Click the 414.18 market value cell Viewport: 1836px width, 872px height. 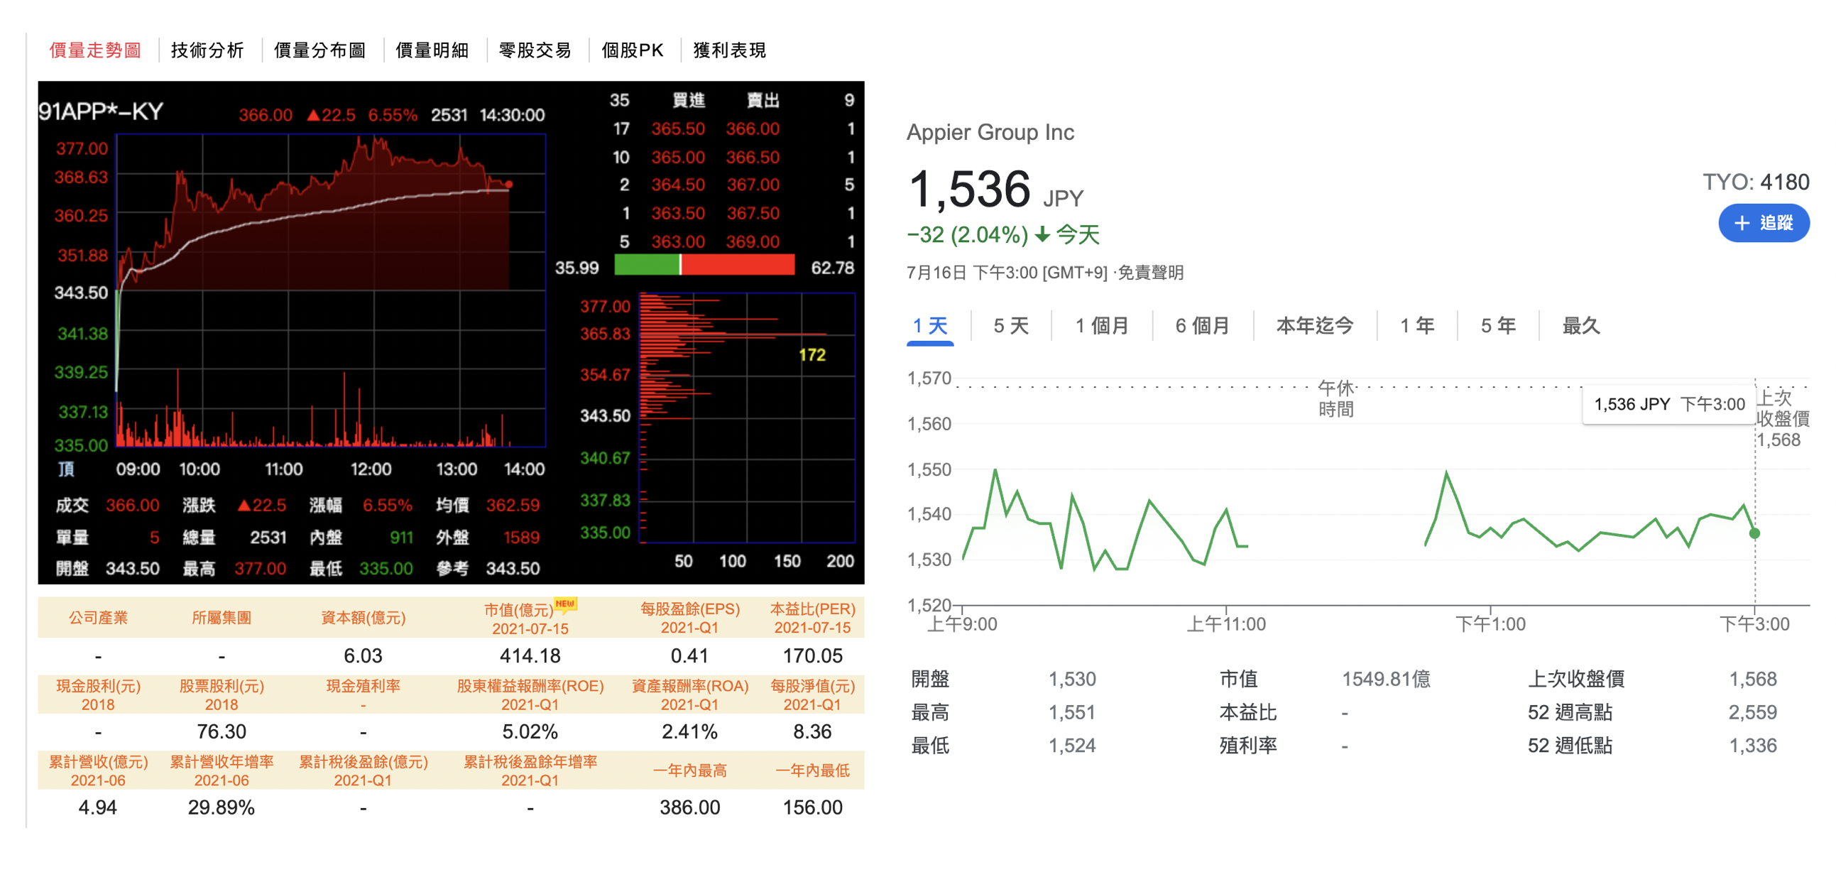click(530, 656)
